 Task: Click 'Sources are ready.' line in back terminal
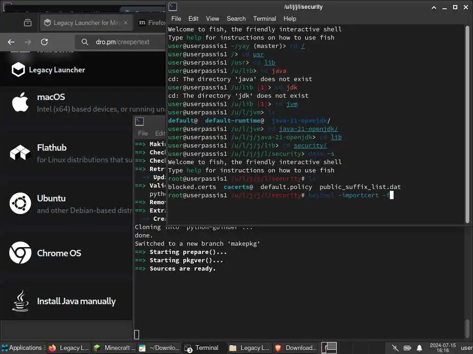point(182,269)
